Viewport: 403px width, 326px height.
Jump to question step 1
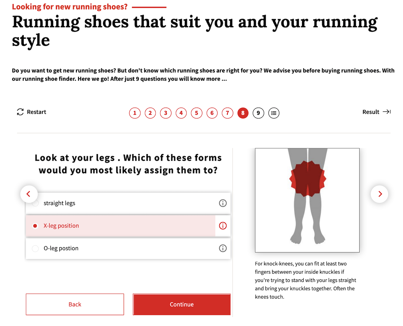click(135, 113)
